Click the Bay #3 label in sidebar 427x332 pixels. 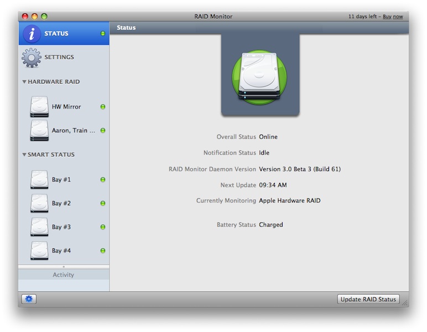(x=61, y=227)
